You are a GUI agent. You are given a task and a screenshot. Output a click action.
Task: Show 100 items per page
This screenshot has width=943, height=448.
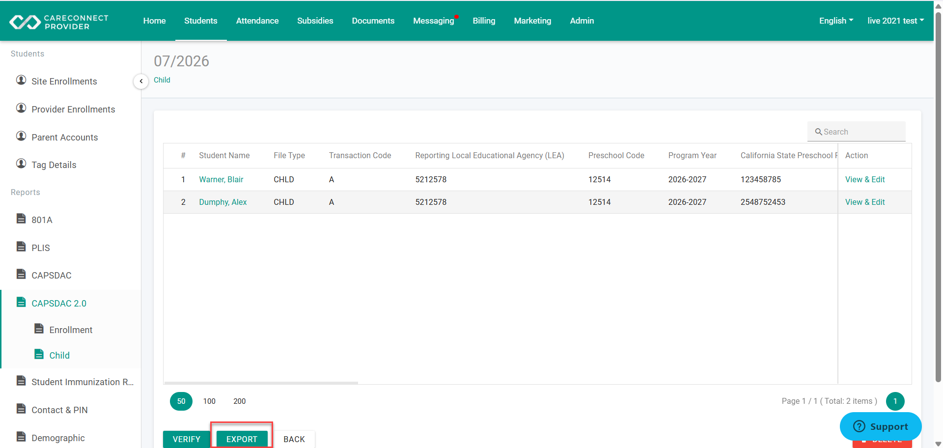pos(209,401)
